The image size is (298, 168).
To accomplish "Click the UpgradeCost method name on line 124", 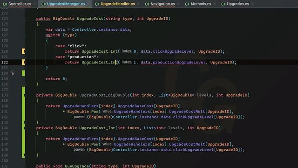I will point(90,19).
